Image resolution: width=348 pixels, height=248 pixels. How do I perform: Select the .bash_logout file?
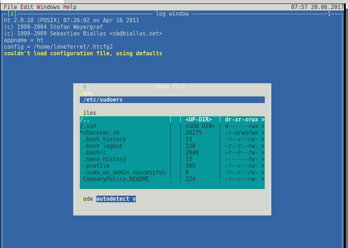(x=124, y=146)
